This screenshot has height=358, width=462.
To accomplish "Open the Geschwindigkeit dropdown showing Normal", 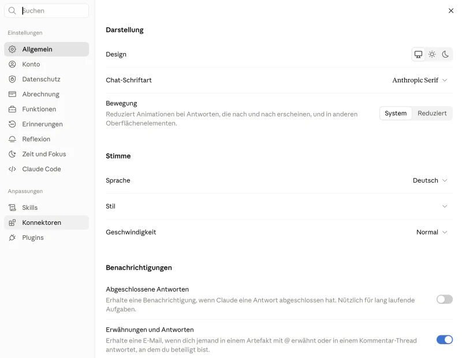I will [431, 232].
